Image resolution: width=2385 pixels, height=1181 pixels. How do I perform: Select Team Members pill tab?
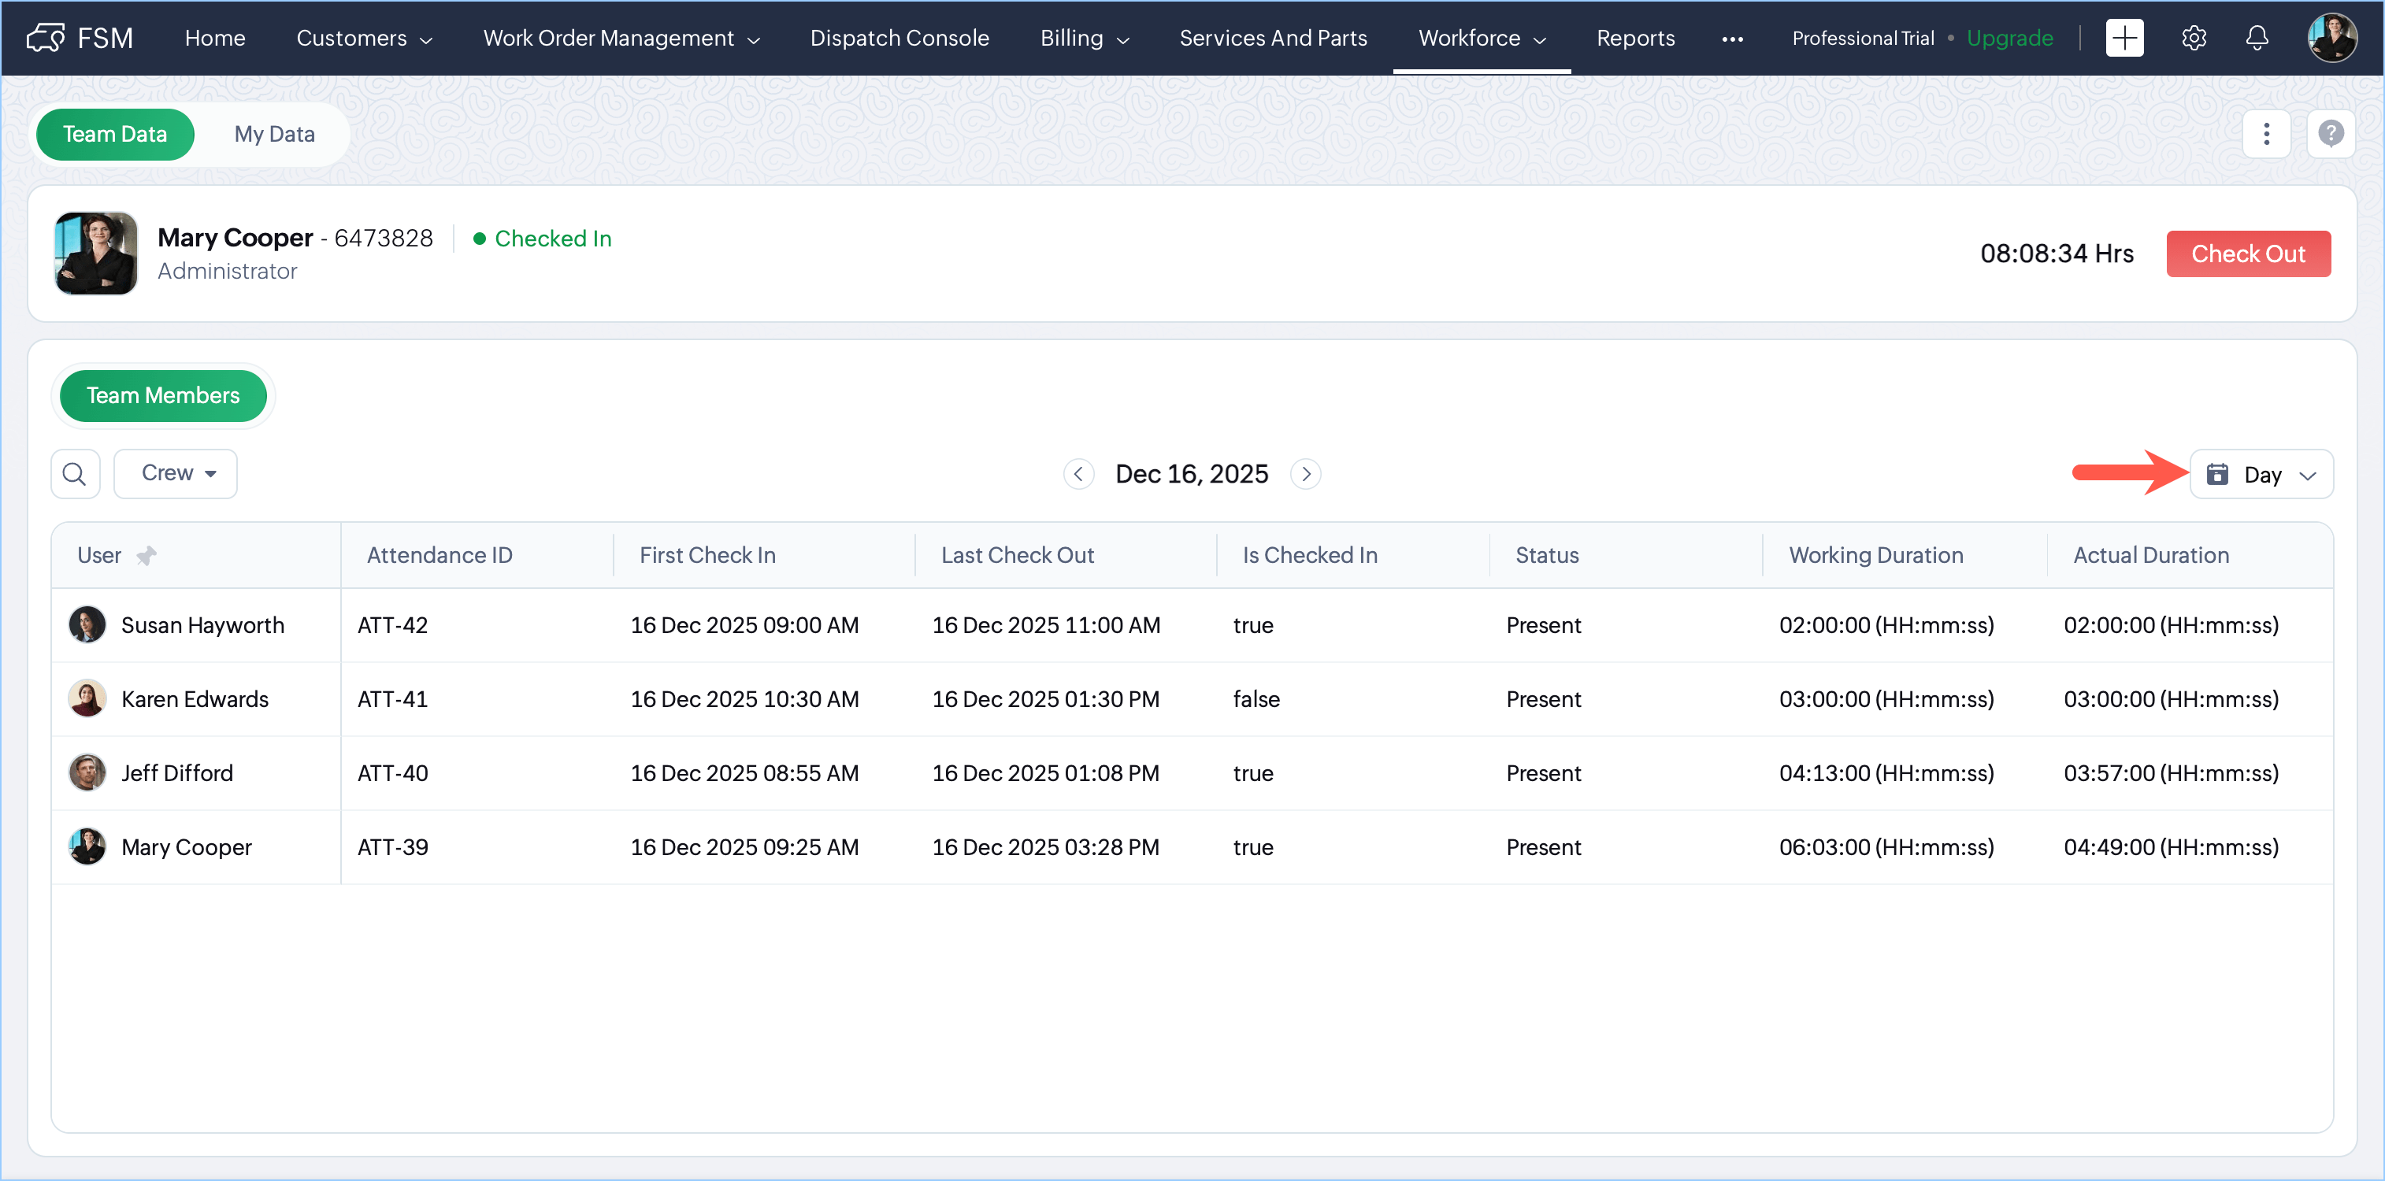[x=163, y=395]
